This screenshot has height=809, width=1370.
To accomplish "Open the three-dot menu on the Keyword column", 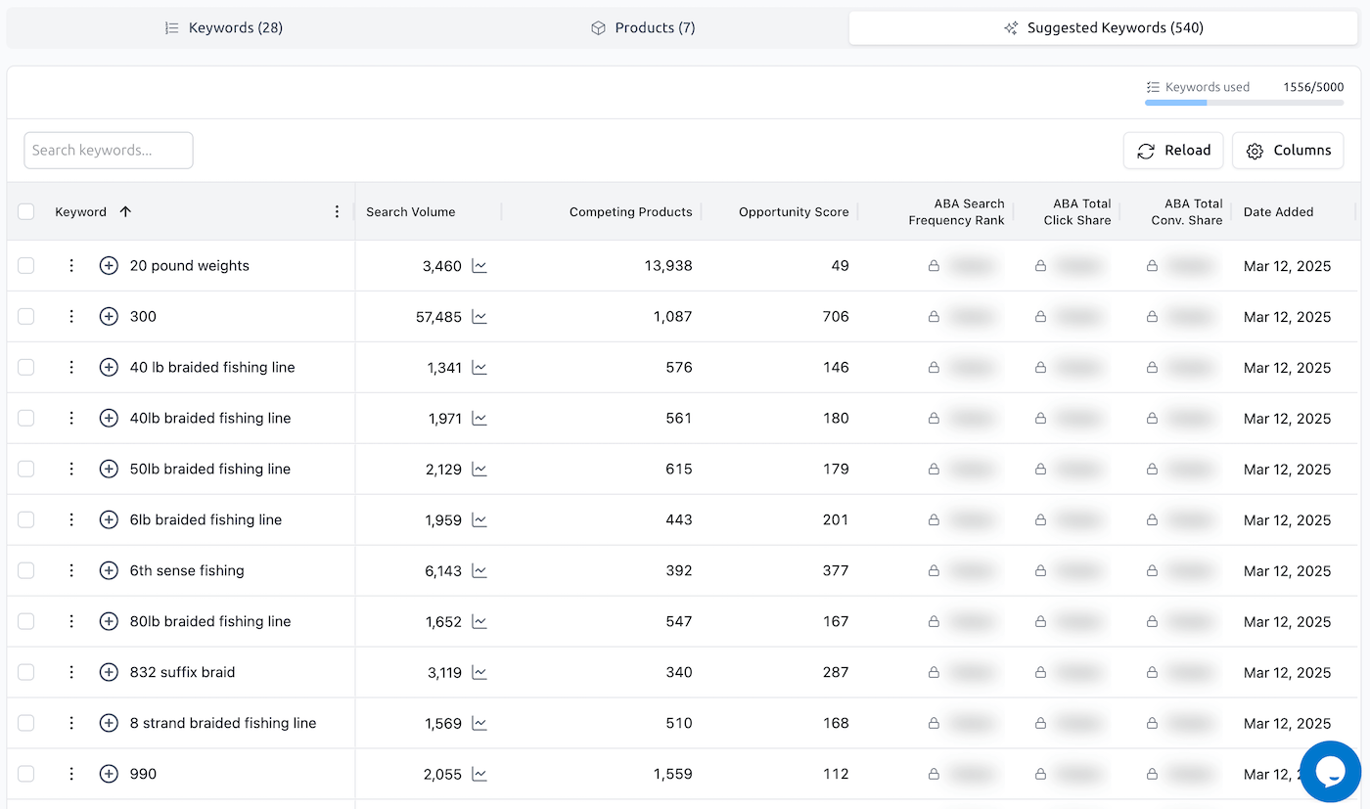I will [x=337, y=211].
